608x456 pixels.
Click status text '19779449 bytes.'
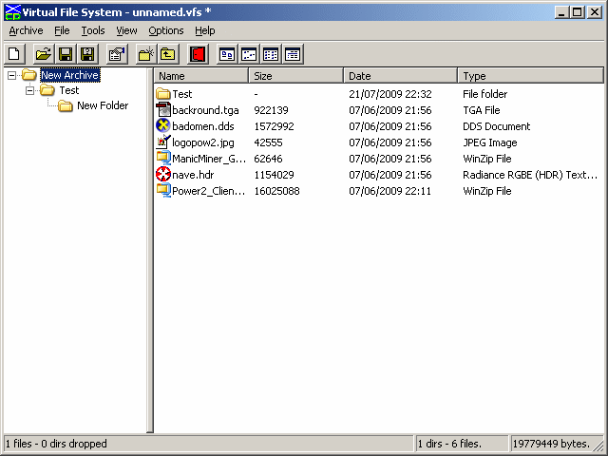click(x=551, y=444)
